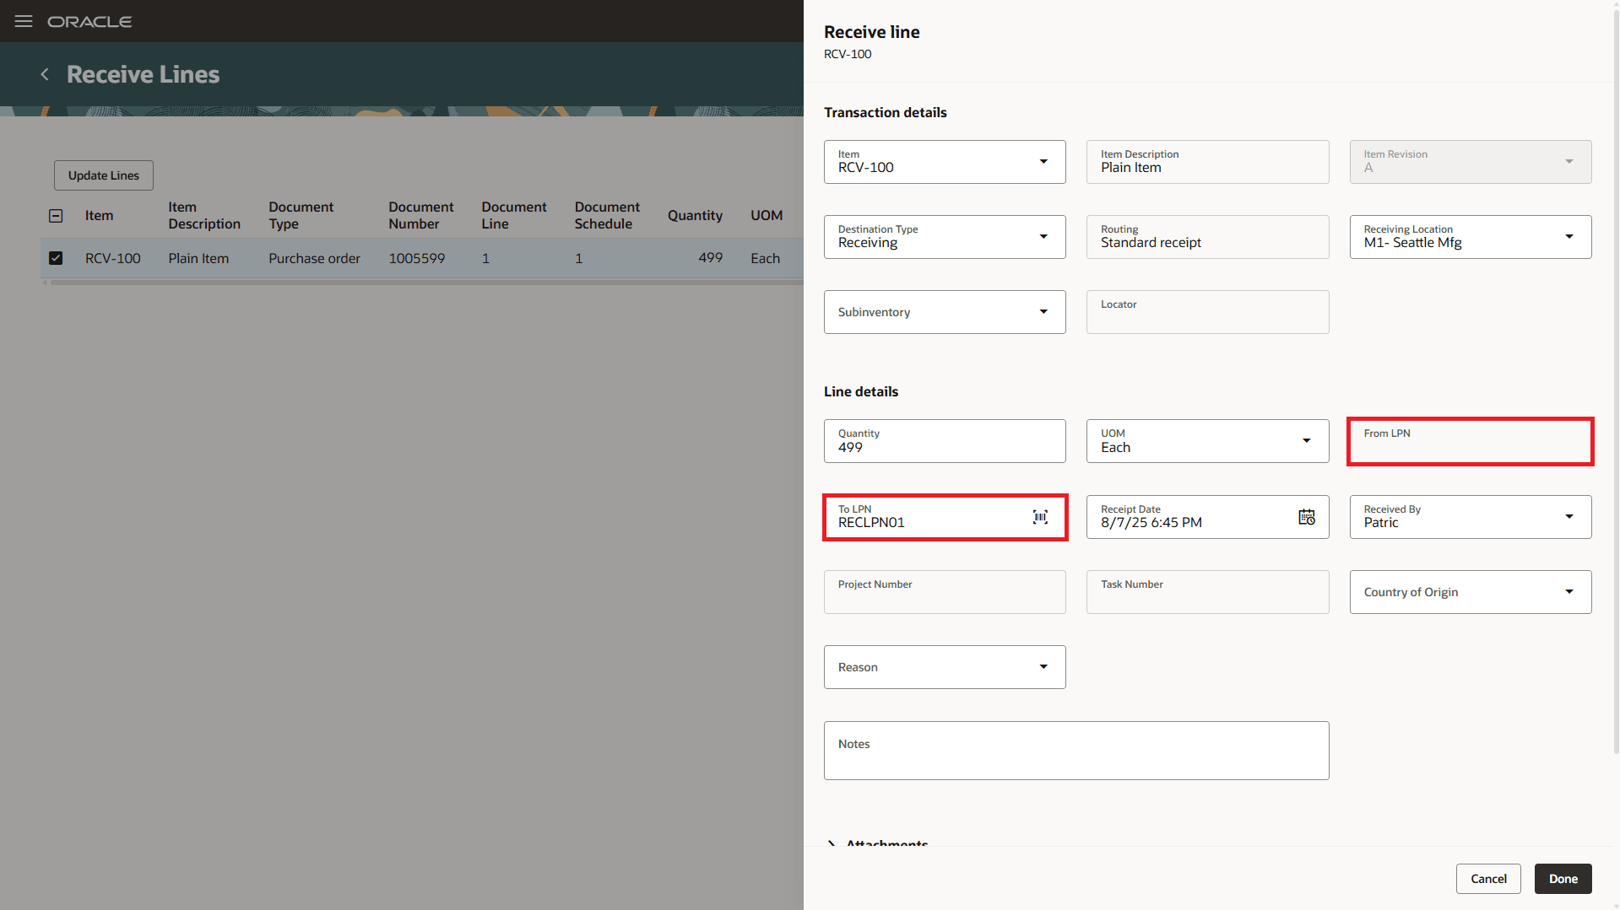This screenshot has height=910, width=1620.
Task: Click the Done button
Action: [1563, 879]
